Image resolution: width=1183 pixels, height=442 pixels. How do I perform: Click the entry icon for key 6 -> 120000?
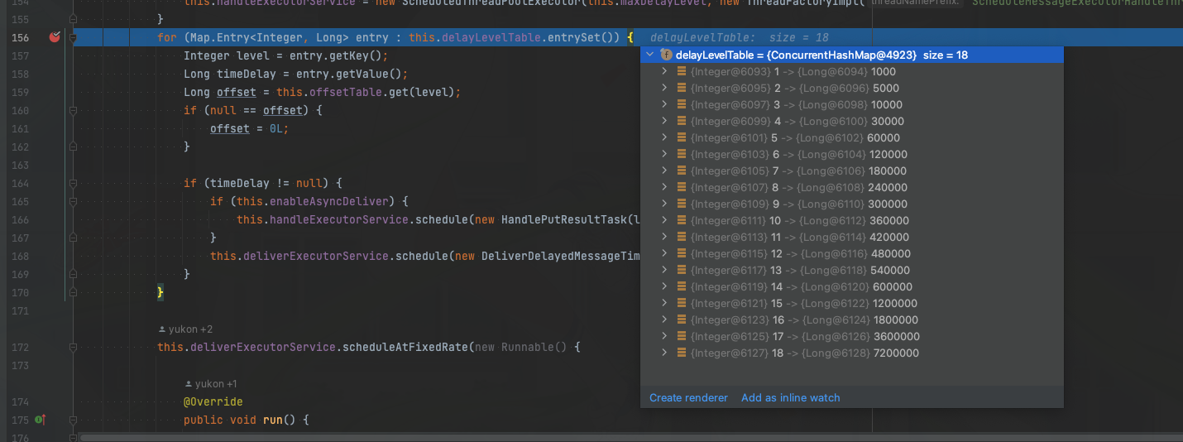coord(682,154)
